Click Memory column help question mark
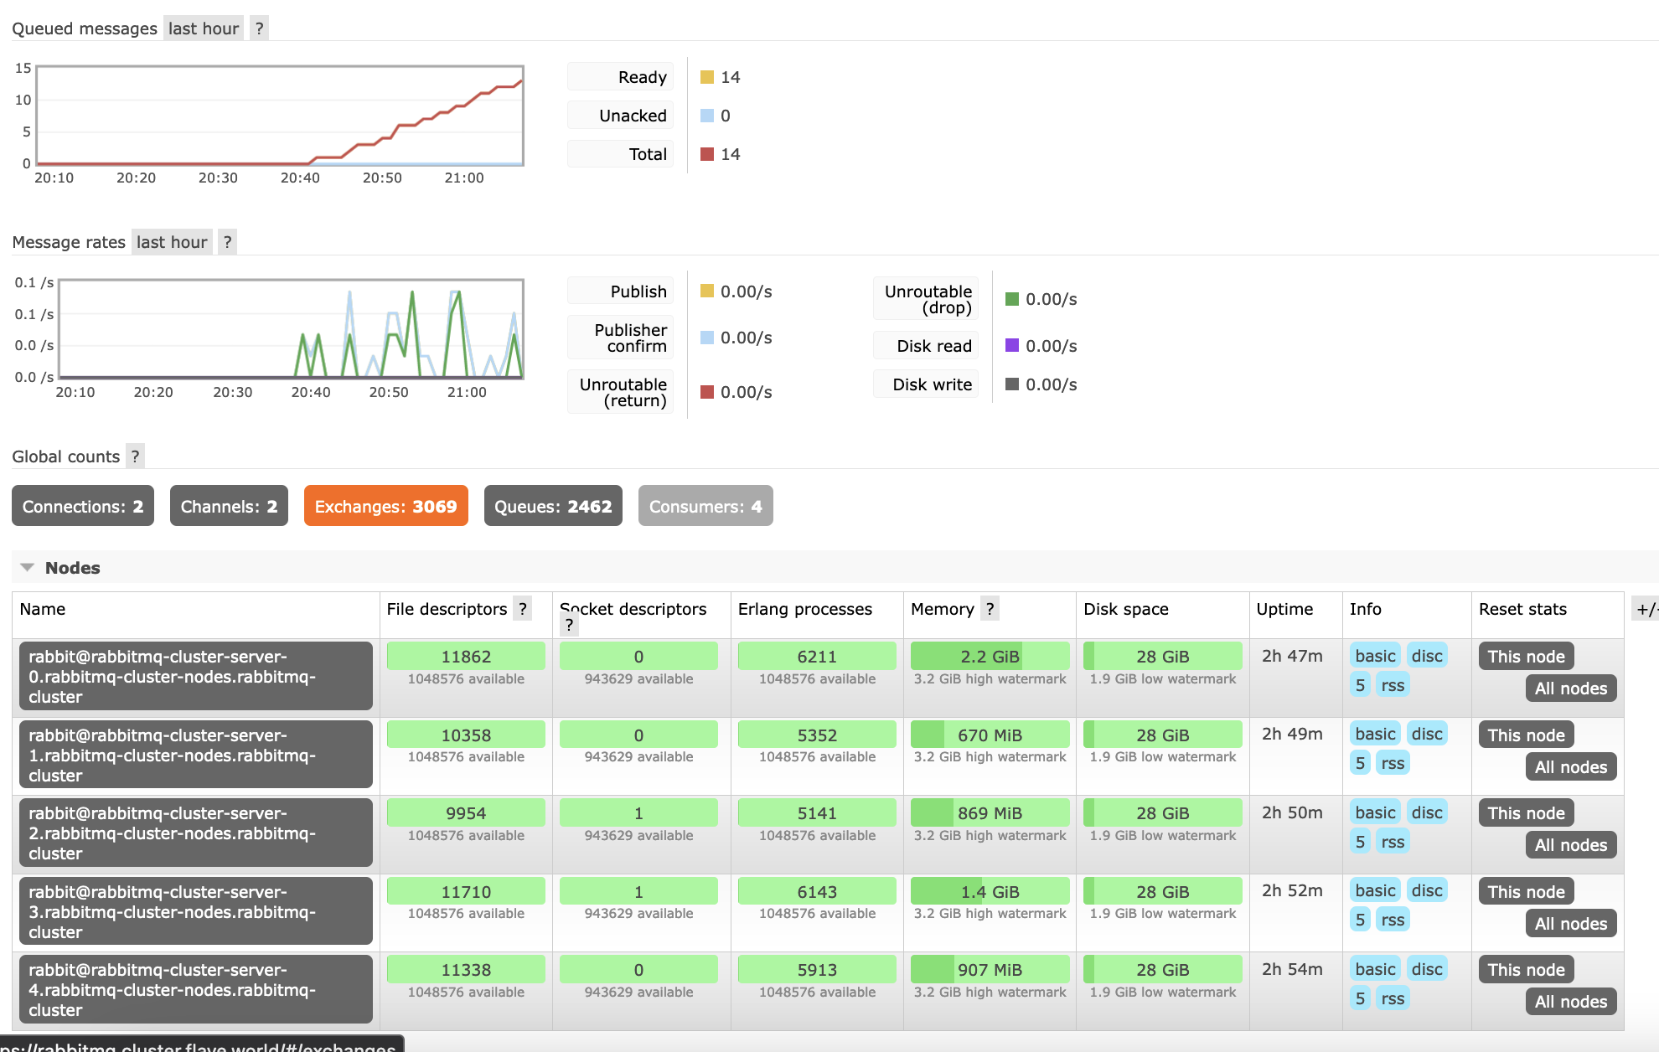 (x=990, y=609)
